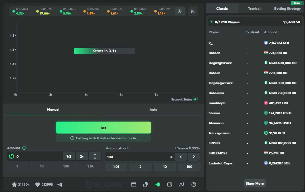Click USDT coin icon in Akanarini row

tap(266, 123)
